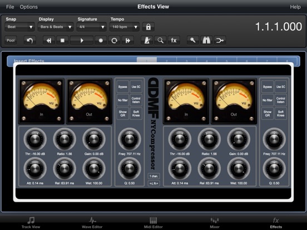Click left Freq 707.11 Hz knob

pos(130,139)
